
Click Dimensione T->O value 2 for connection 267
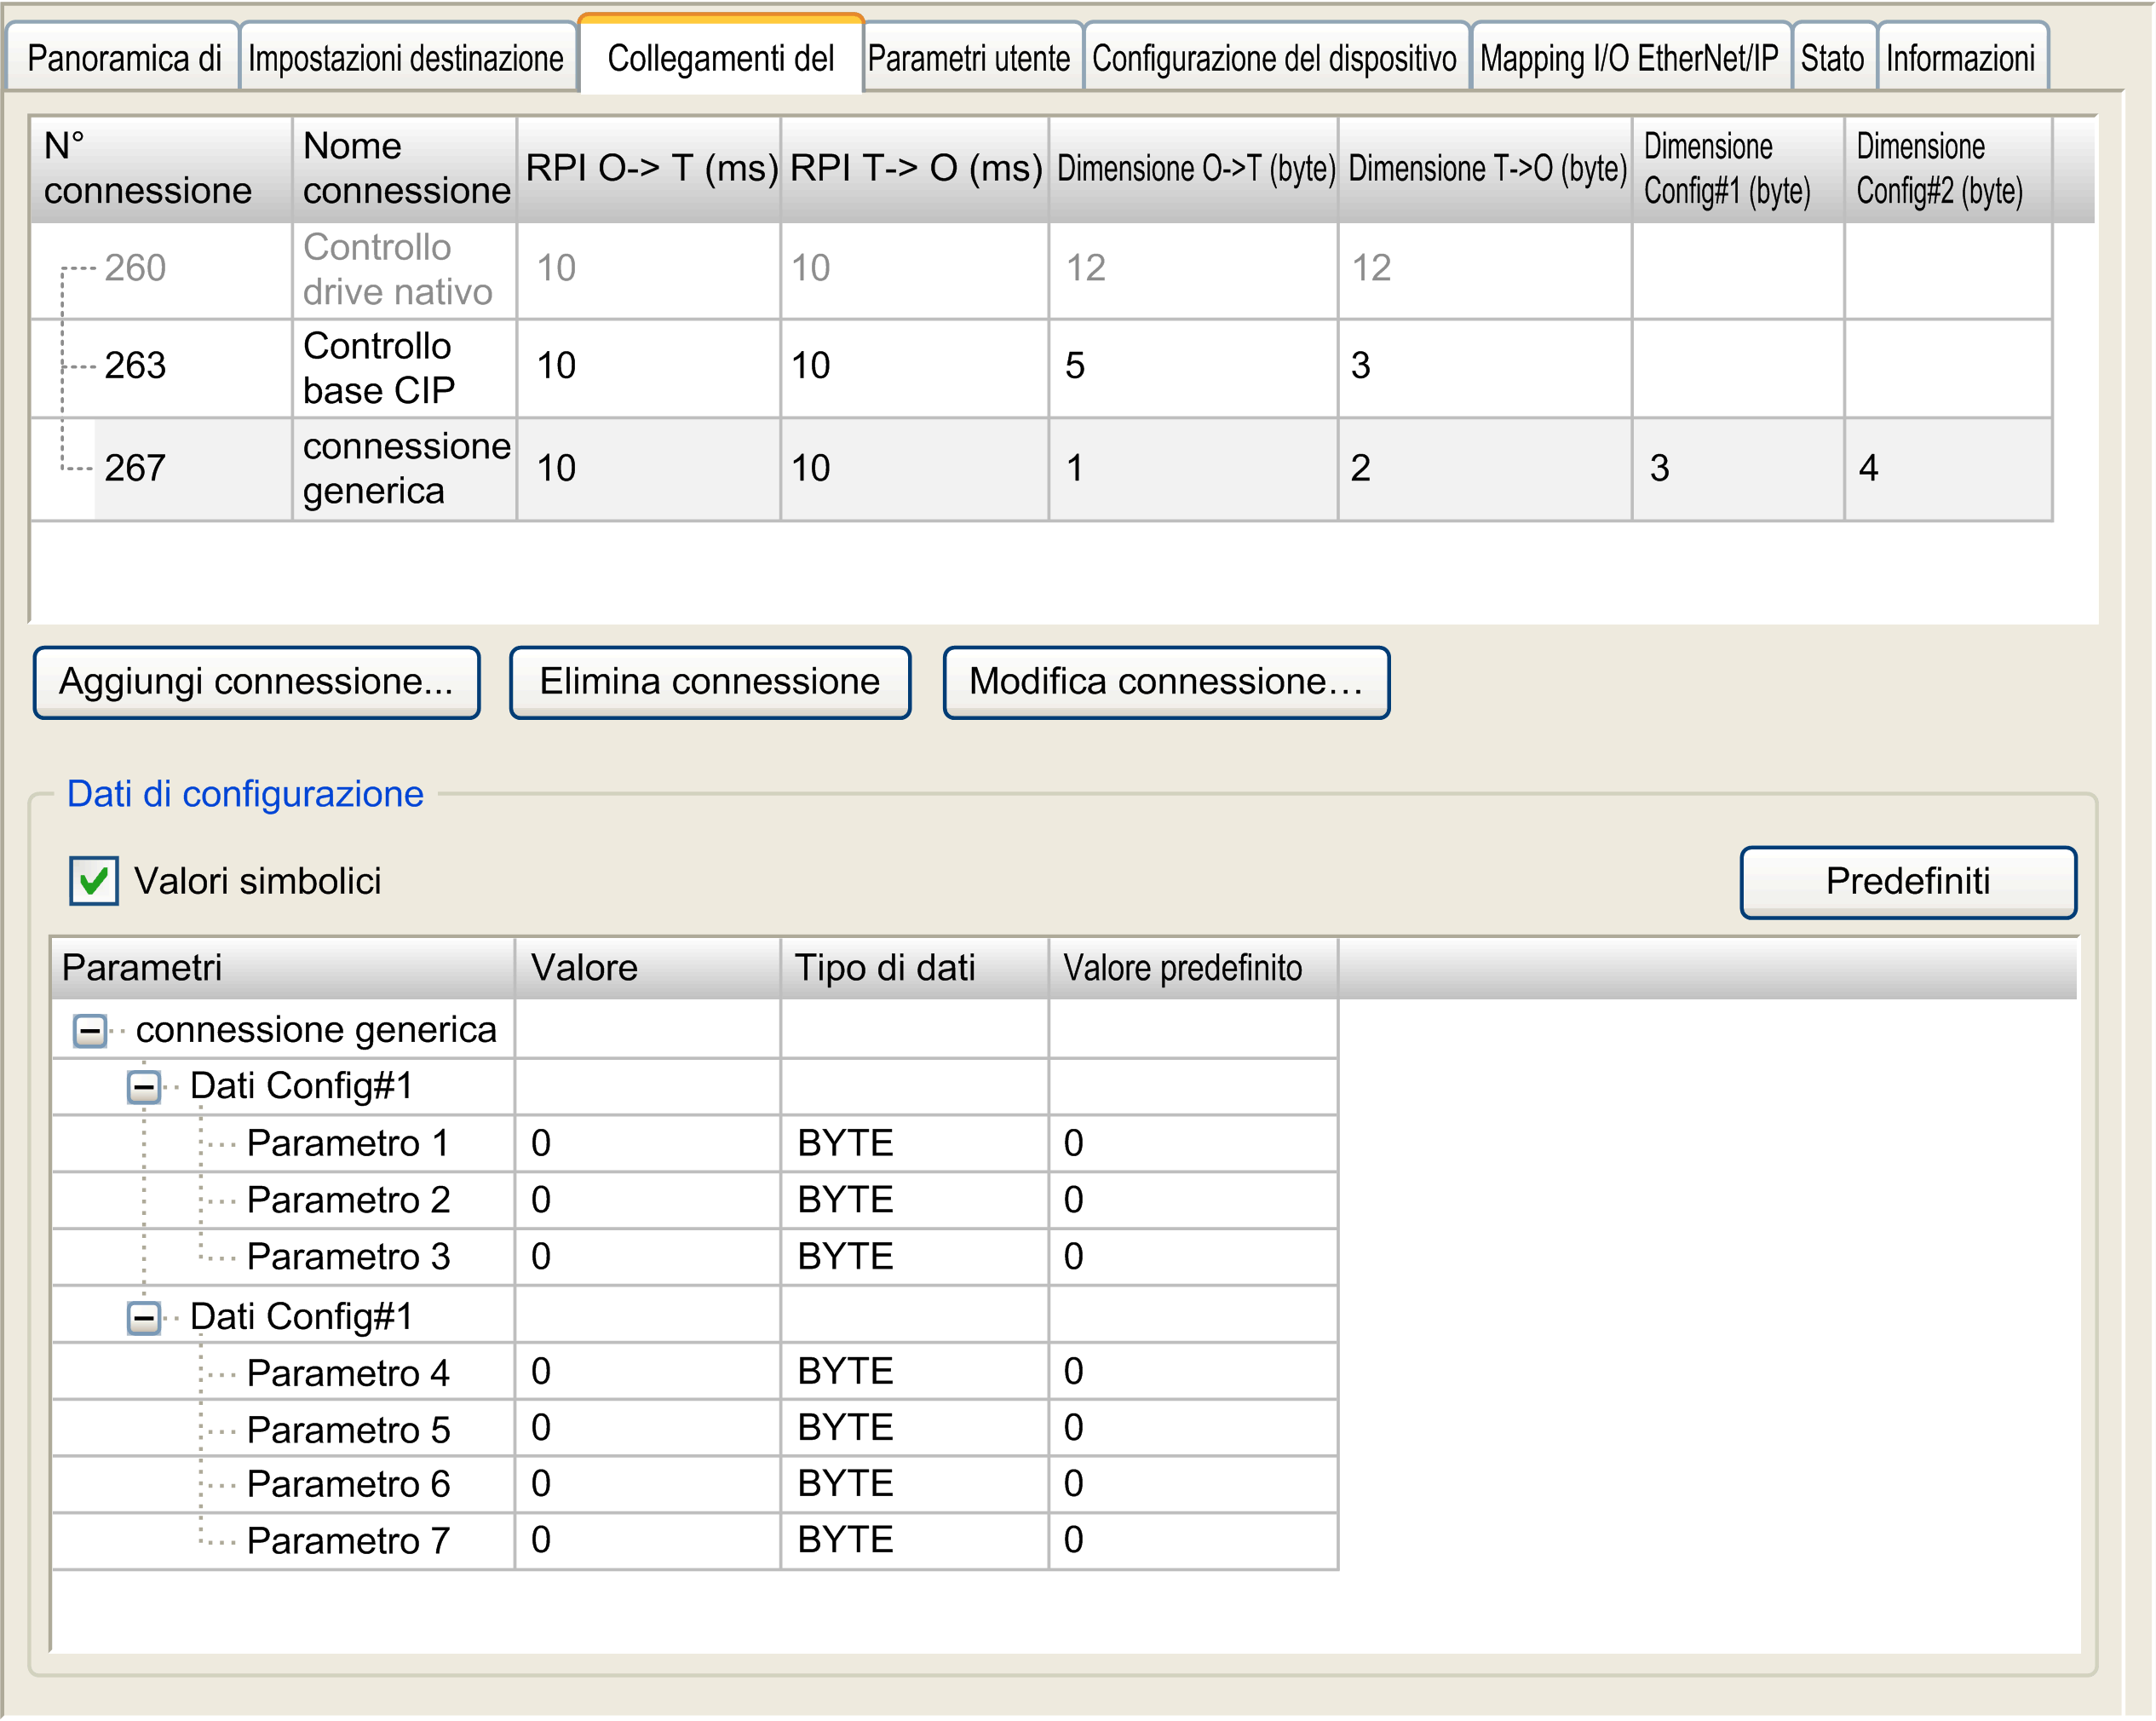1486,469
